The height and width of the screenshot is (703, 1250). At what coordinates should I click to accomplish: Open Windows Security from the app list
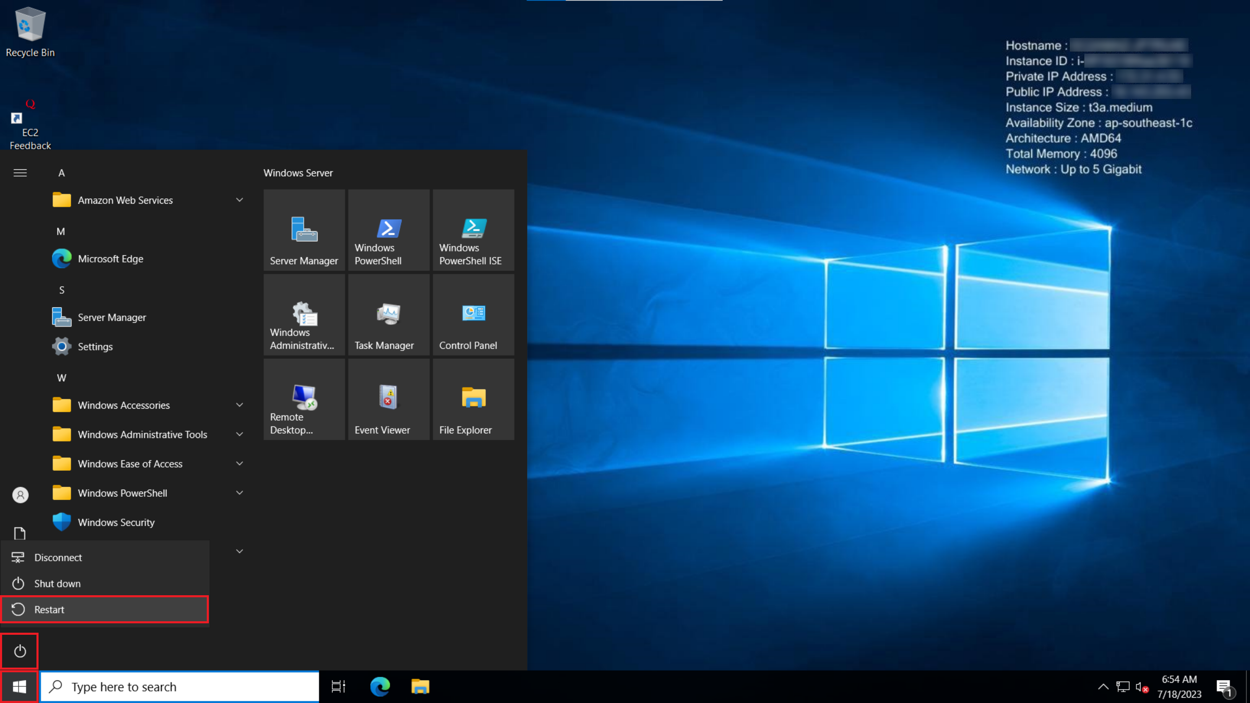[x=116, y=522]
